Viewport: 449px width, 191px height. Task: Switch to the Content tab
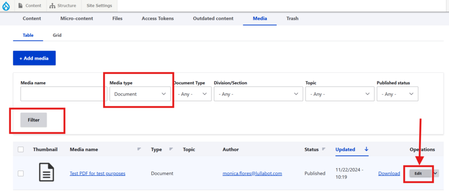pyautogui.click(x=32, y=19)
